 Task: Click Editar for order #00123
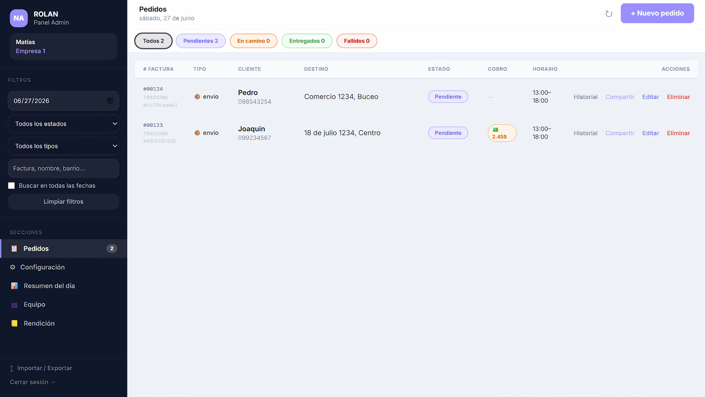pyautogui.click(x=651, y=133)
